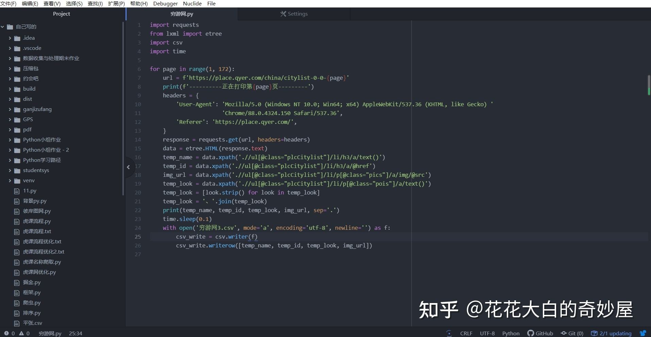Open 虎课网优化.py file
651x337 pixels.
(x=39, y=272)
